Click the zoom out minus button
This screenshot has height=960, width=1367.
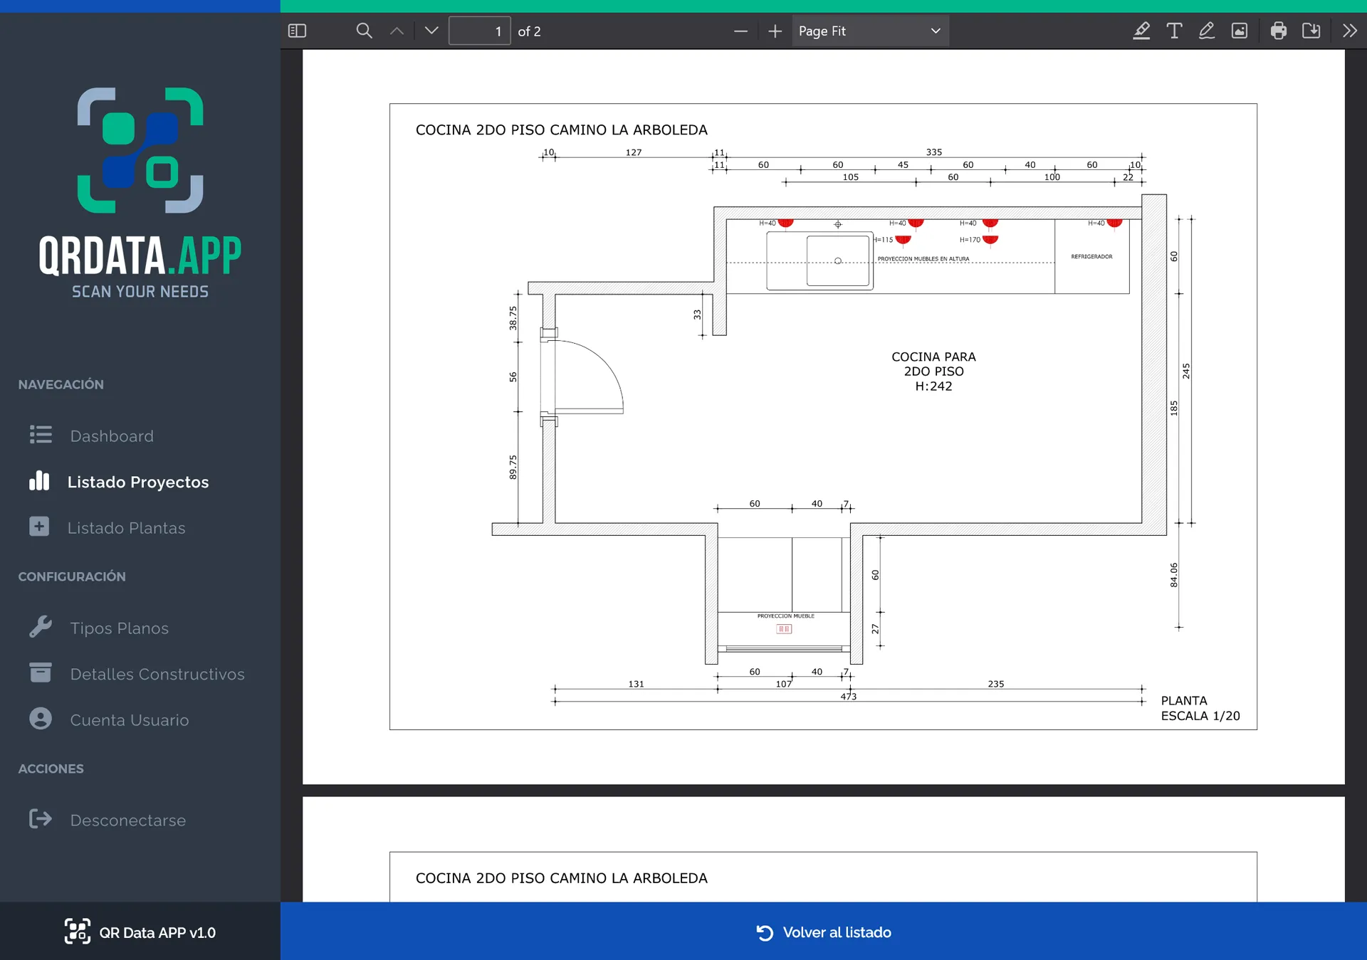pyautogui.click(x=740, y=31)
